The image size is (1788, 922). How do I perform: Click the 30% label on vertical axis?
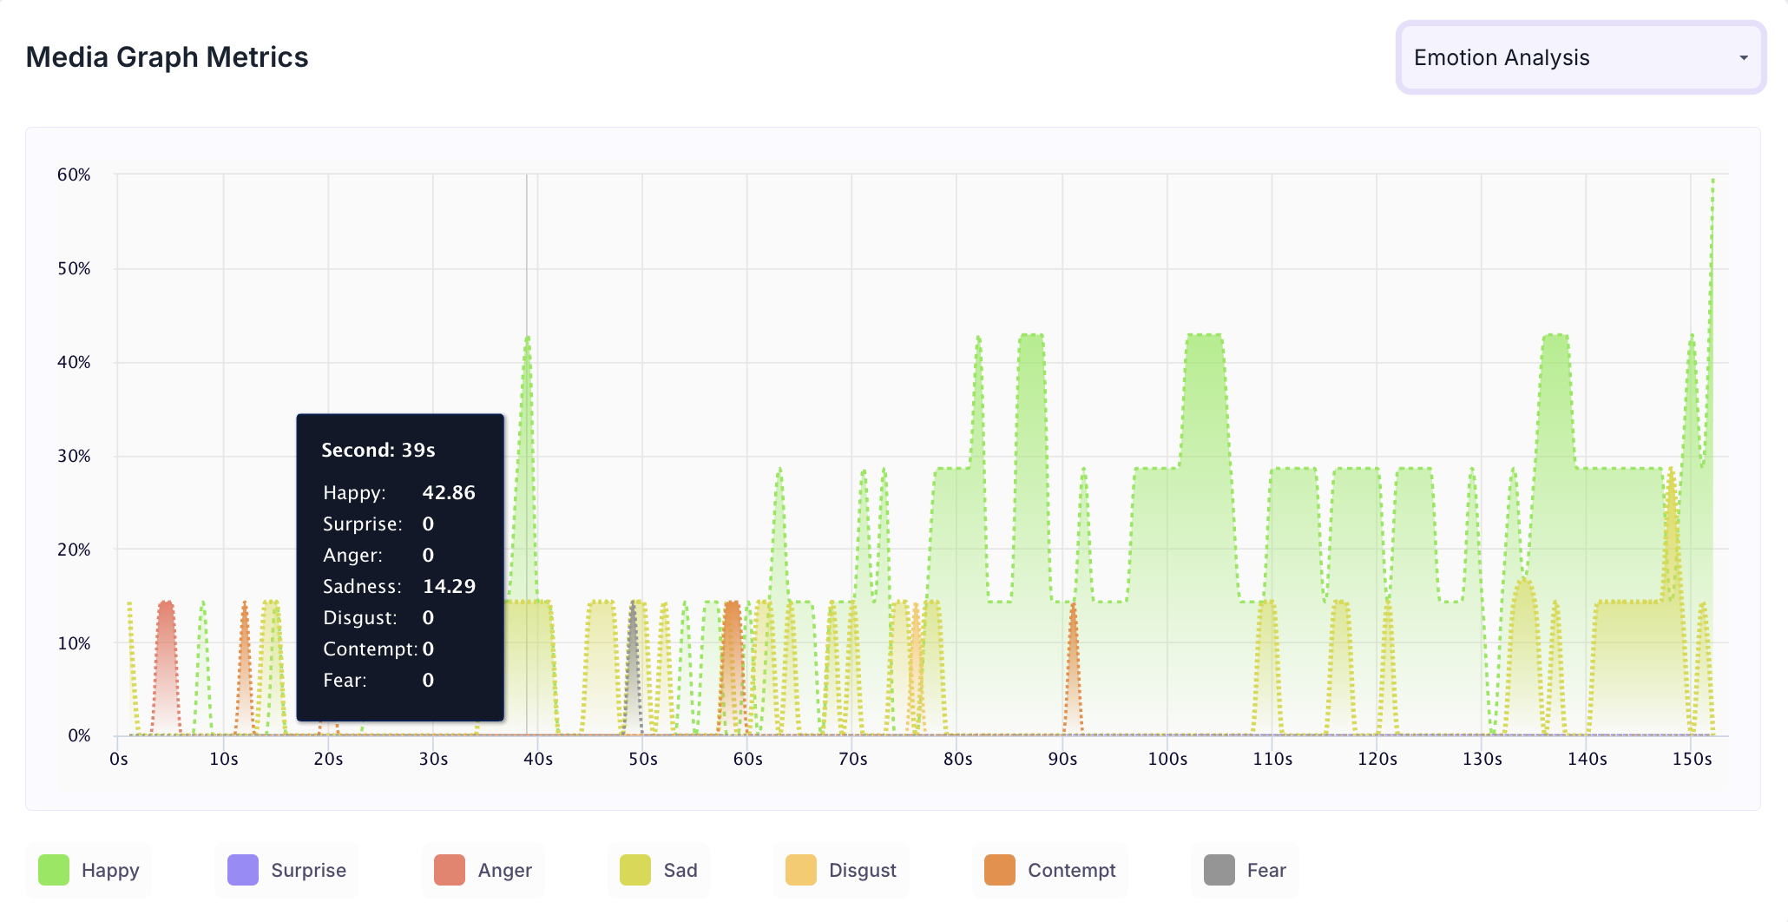click(74, 456)
